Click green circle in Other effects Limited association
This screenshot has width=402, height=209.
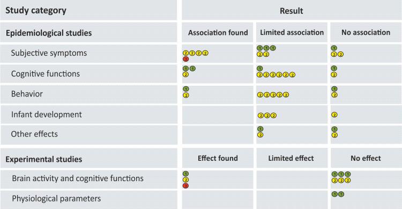pos(260,129)
